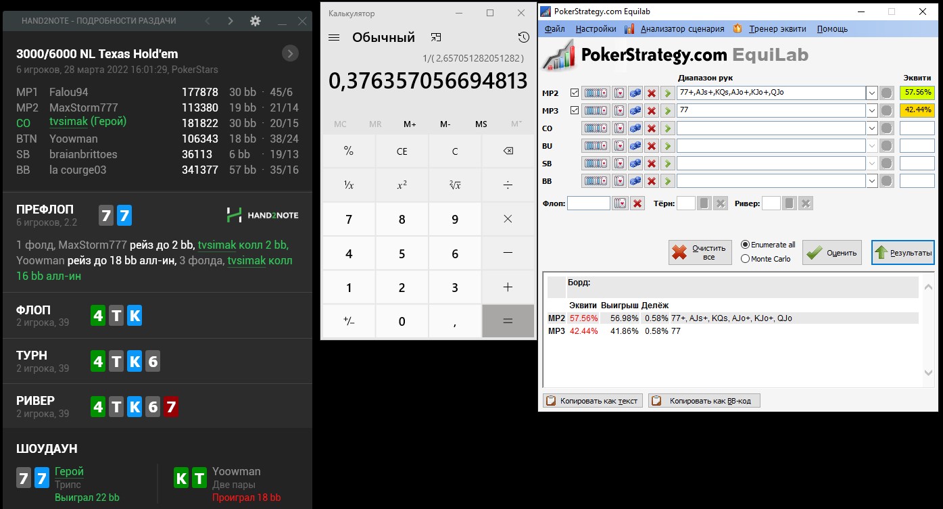This screenshot has height=509, width=943.
Task: Open hand range selector for MP2 row
Action: (x=596, y=93)
